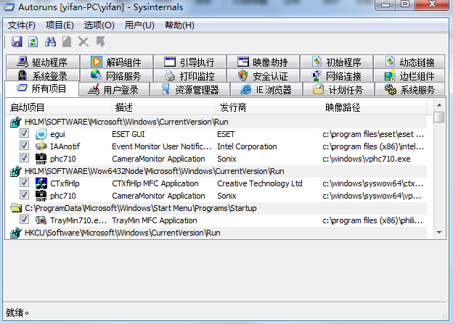Image resolution: width=453 pixels, height=324 pixels.
Task: Click phc710 camera icon under Wow6432Node
Action: coord(41,196)
